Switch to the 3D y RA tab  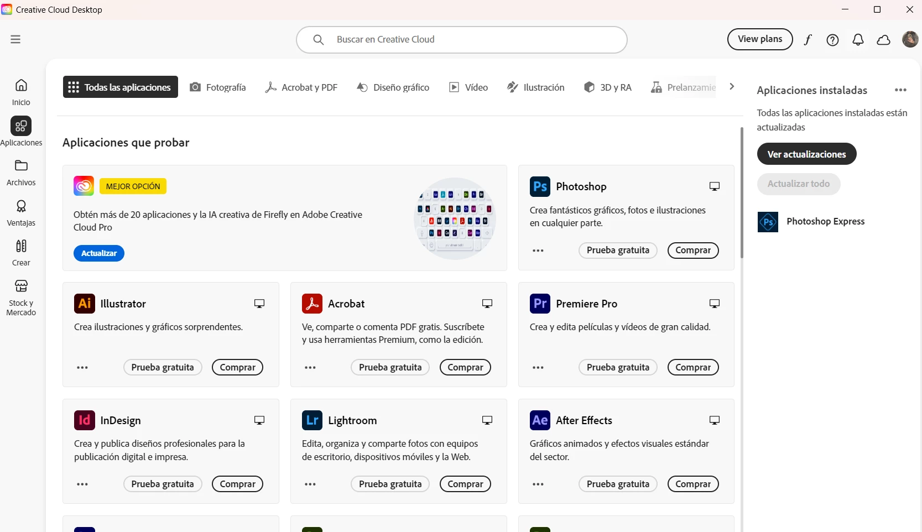pyautogui.click(x=608, y=87)
